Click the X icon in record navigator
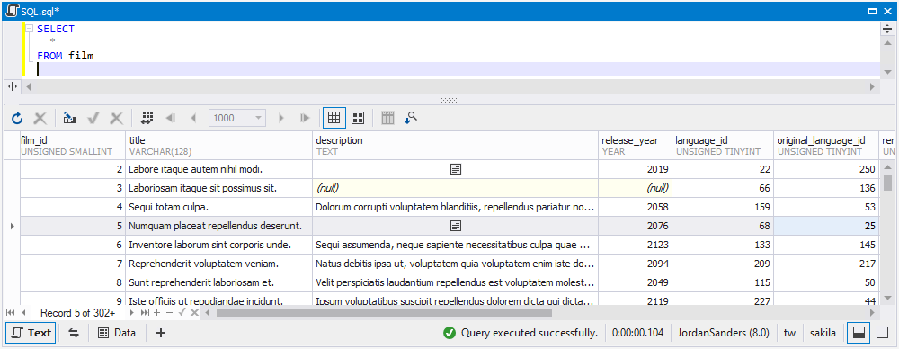The image size is (899, 349). (194, 313)
